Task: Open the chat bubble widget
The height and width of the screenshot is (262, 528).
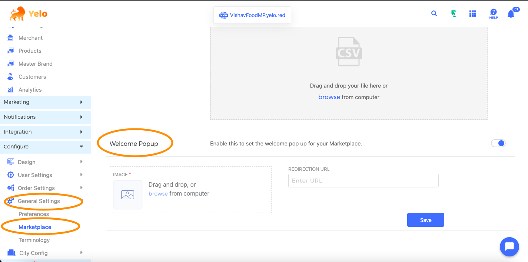Action: pos(509,246)
